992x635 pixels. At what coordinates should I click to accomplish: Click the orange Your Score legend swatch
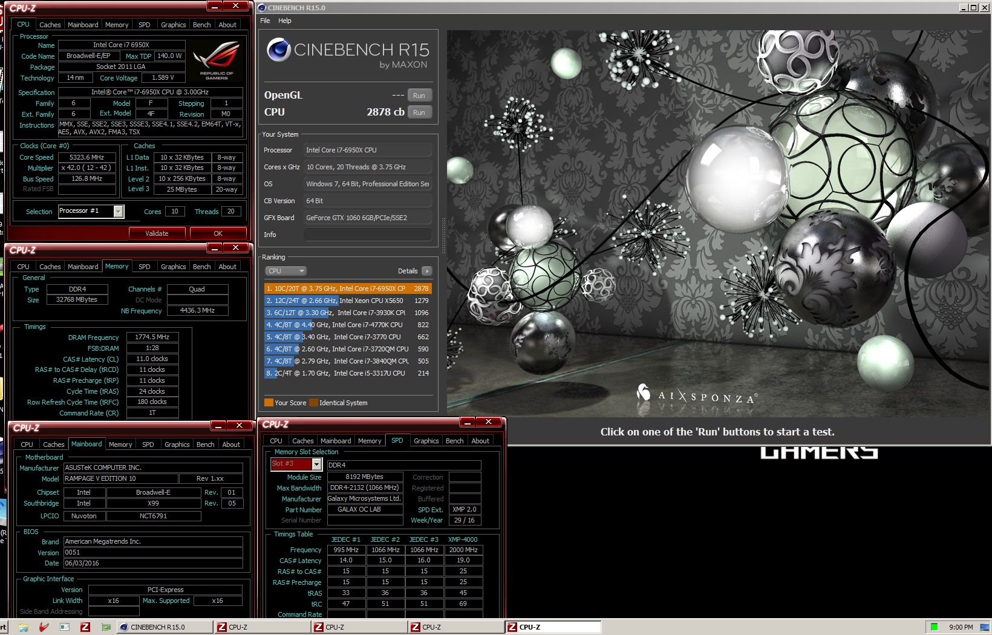pyautogui.click(x=269, y=403)
